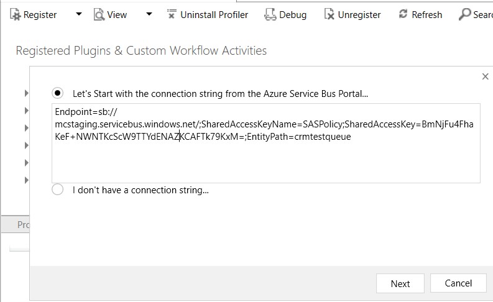Click the Debug toolbar icon
The height and width of the screenshot is (302, 493).
270,14
